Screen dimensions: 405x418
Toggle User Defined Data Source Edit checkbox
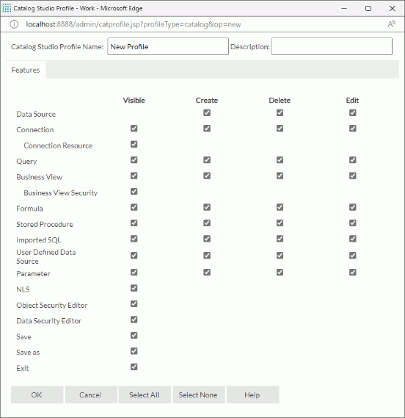353,256
